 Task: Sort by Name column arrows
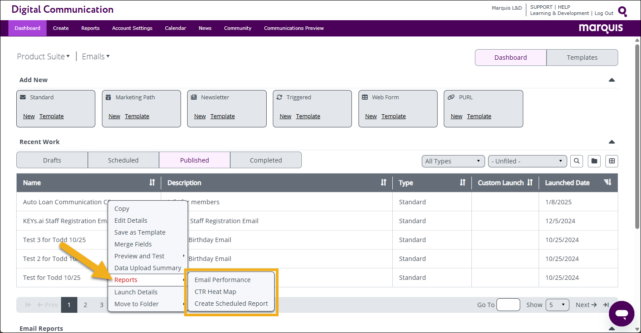pos(152,183)
